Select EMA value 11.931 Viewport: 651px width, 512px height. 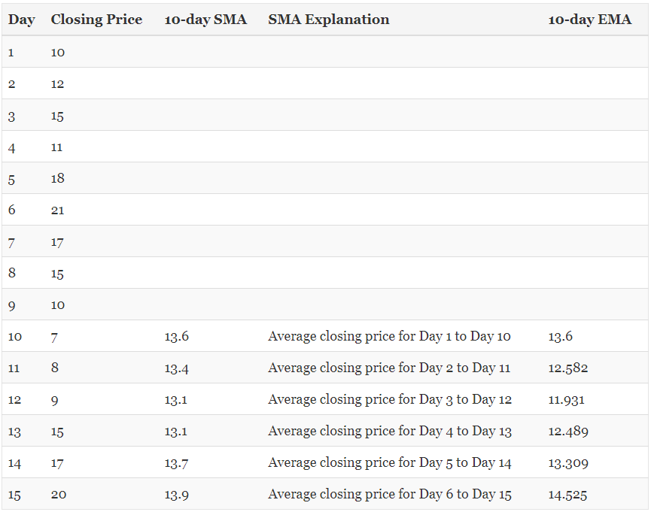tap(566, 400)
